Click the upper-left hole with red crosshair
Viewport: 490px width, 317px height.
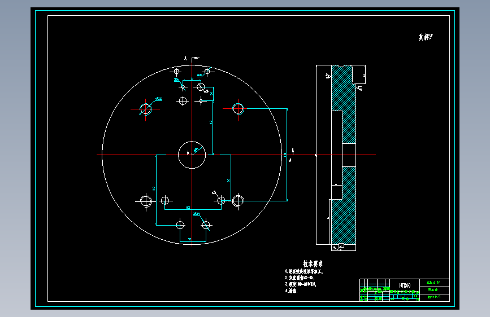[146, 109]
